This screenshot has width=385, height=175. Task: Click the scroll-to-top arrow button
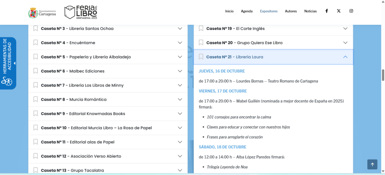[x=372, y=164]
